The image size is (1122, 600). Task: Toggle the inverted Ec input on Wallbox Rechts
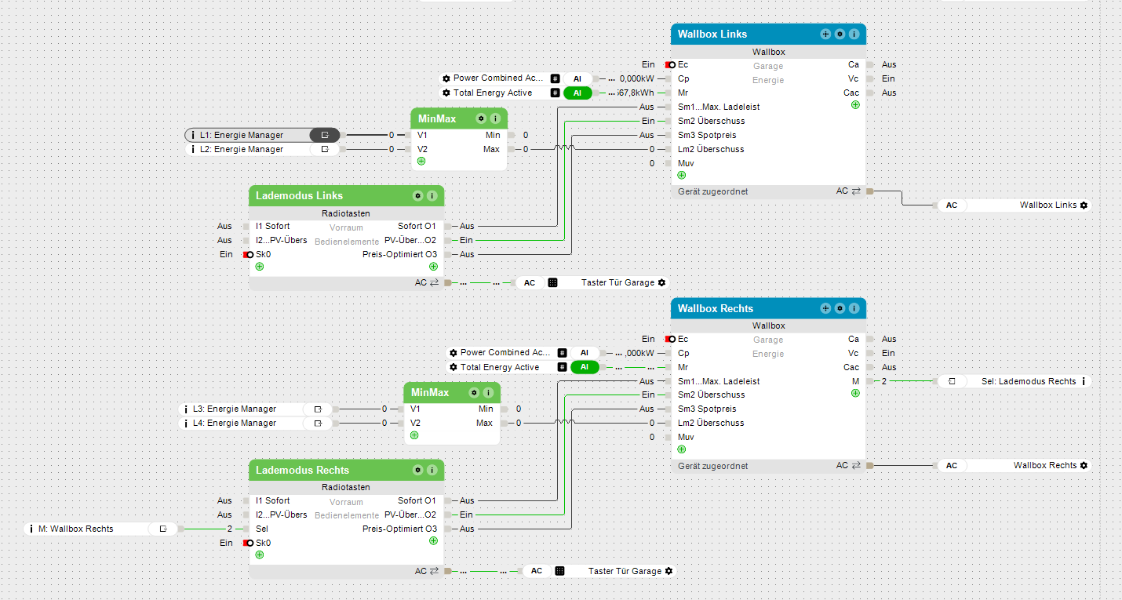click(669, 339)
